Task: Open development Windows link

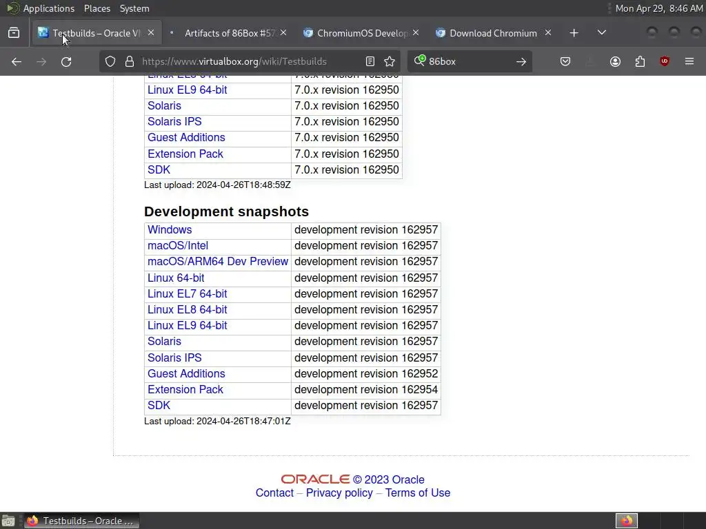Action: pos(170,230)
